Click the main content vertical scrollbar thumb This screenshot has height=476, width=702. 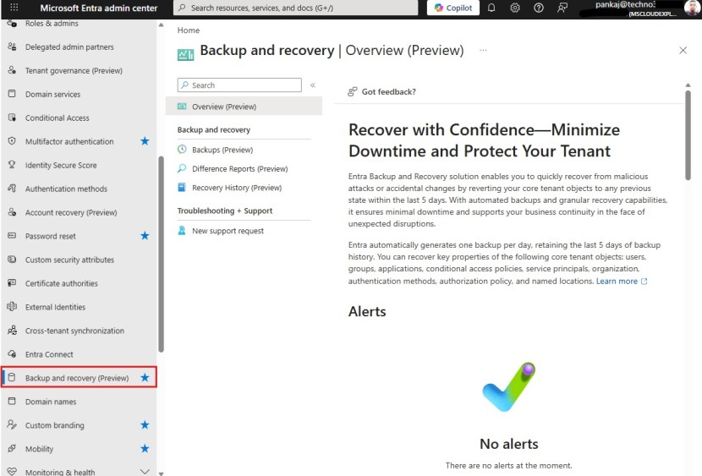click(688, 135)
